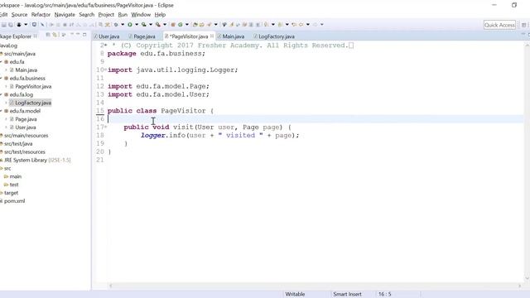Open the Refactor menu
530x298 pixels.
click(x=41, y=15)
